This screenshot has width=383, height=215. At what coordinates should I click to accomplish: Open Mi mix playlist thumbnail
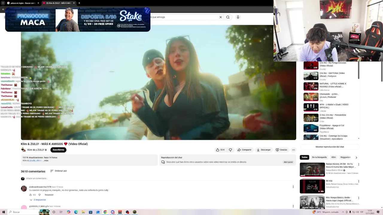click(312, 186)
